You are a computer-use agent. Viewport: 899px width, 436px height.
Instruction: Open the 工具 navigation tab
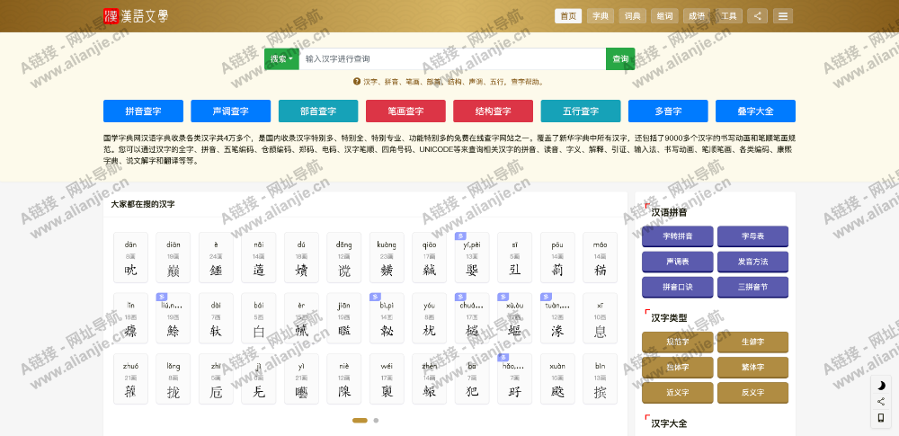(x=729, y=16)
